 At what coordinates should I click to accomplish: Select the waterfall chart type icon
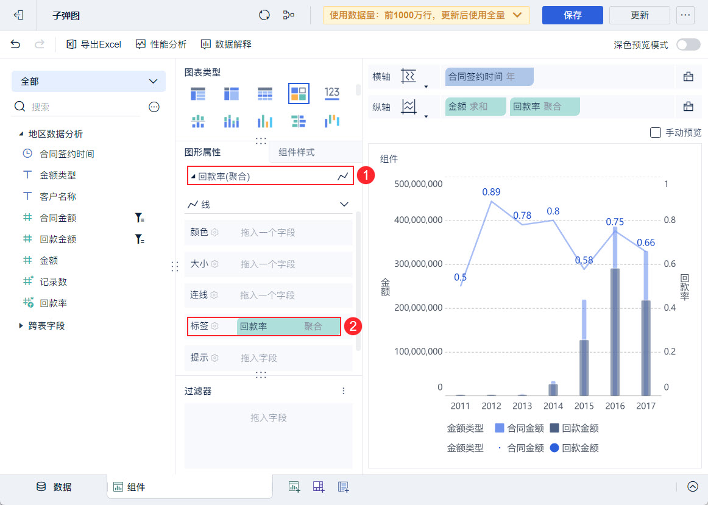tap(332, 121)
